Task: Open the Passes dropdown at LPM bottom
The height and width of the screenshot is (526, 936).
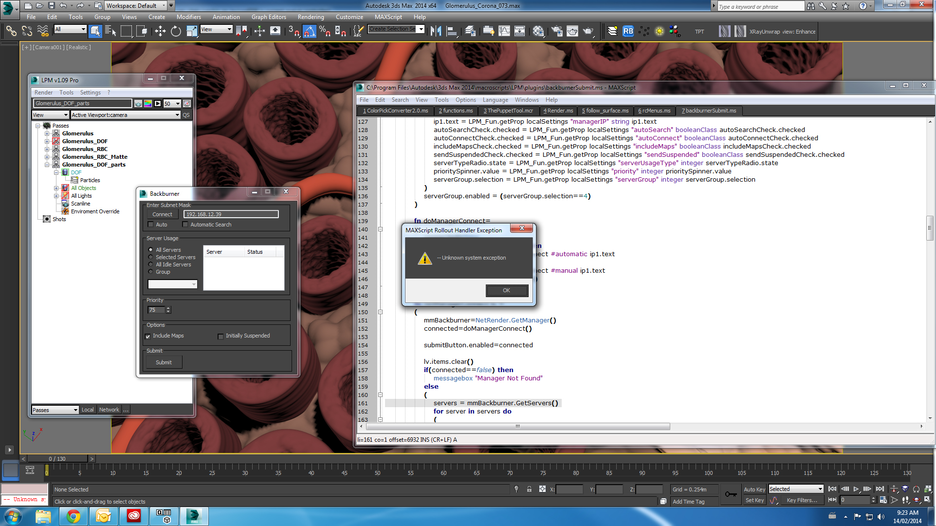Action: [55, 410]
